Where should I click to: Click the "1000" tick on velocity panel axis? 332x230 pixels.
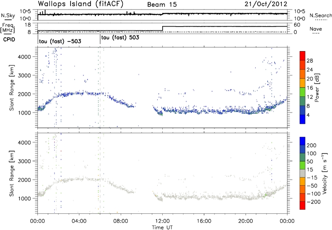(x=24, y=198)
